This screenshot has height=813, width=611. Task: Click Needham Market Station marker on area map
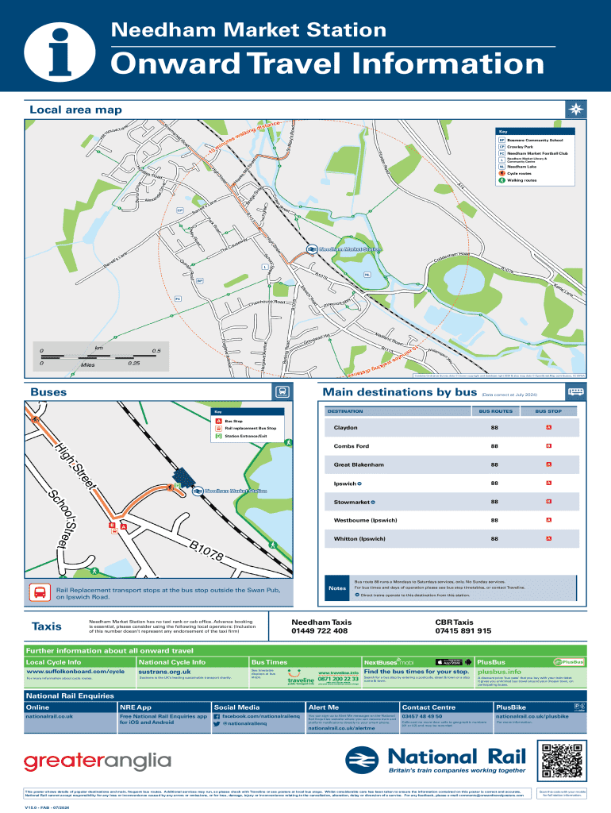[x=312, y=249]
